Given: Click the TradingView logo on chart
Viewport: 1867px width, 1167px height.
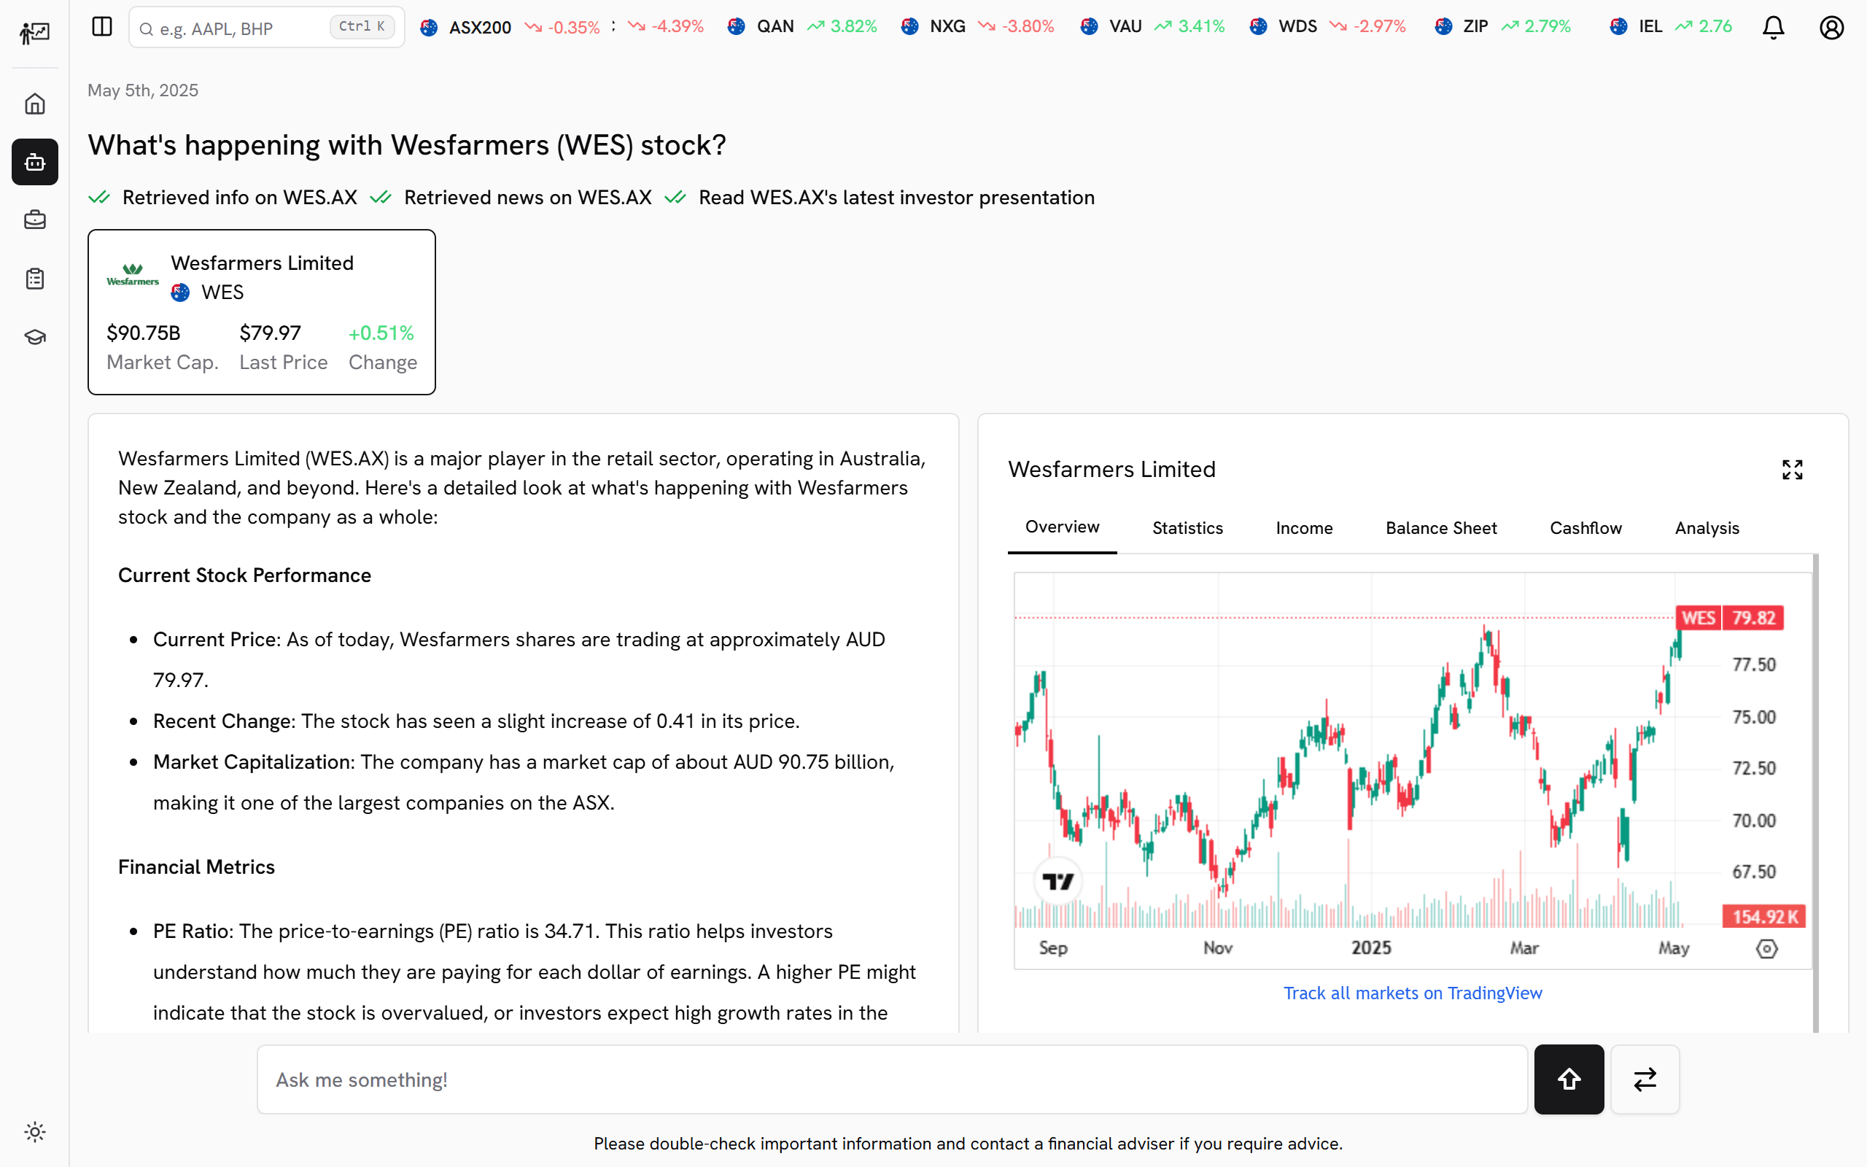Looking at the screenshot, I should [x=1057, y=880].
